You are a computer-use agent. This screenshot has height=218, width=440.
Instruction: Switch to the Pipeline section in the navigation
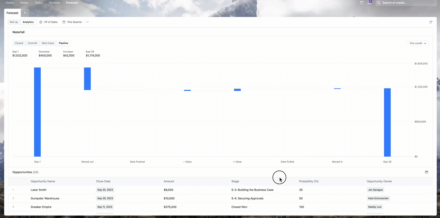pyautogui.click(x=54, y=2)
